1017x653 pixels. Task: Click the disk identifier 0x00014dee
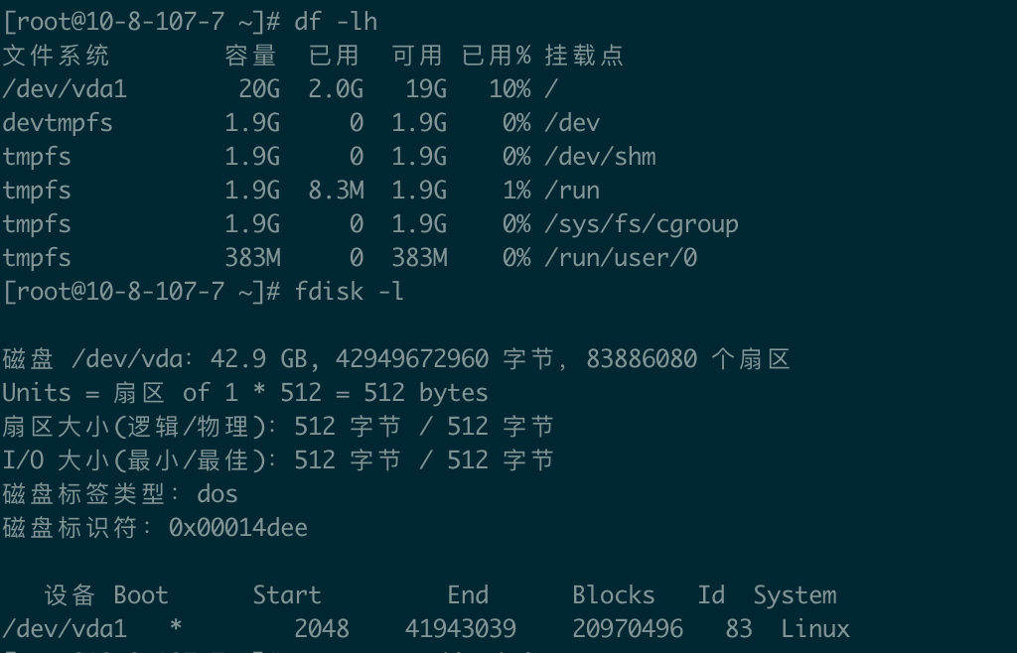(238, 527)
